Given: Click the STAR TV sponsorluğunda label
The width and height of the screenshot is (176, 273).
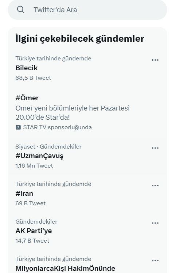Looking at the screenshot, I should pos(58,127).
